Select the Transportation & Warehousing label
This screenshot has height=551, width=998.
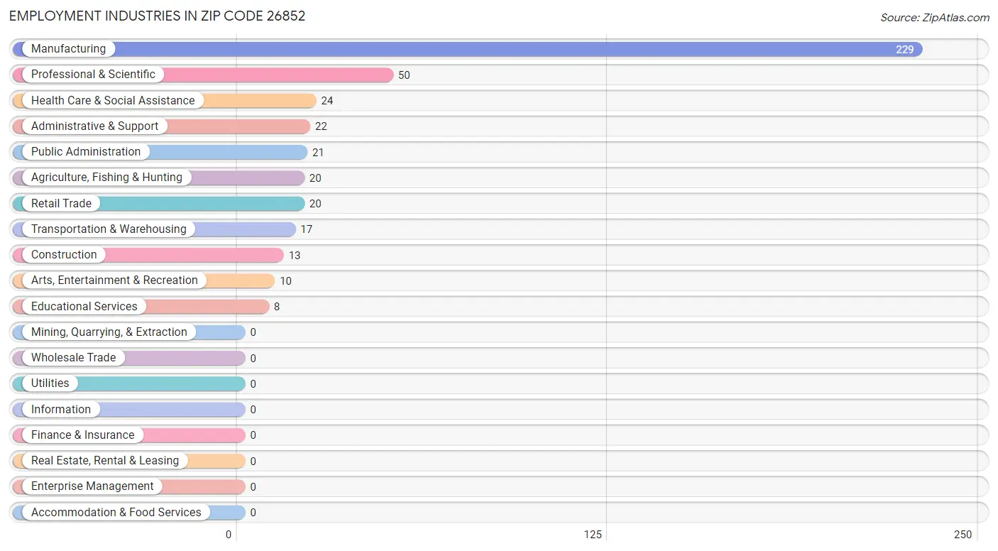click(x=109, y=229)
